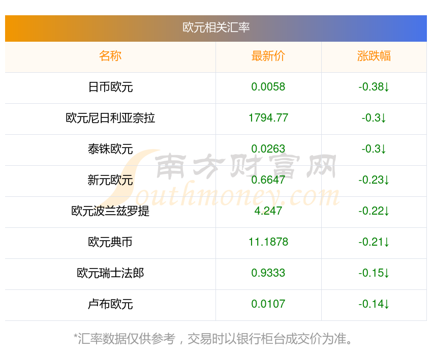The height and width of the screenshot is (355, 432).
Task: Select the 欧元瑞士法郎 row name
Action: tap(110, 273)
